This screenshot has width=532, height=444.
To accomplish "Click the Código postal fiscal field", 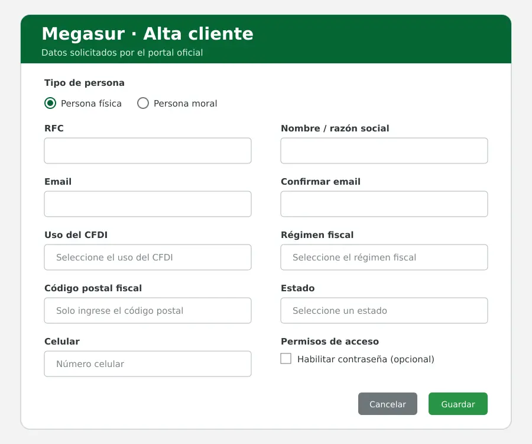I will coord(148,311).
